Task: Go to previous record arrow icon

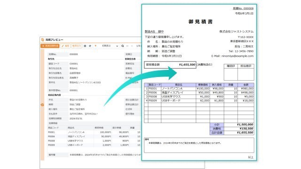Action: pos(132,46)
